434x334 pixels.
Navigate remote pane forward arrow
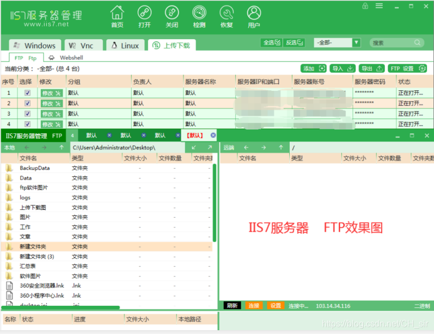(x=264, y=147)
